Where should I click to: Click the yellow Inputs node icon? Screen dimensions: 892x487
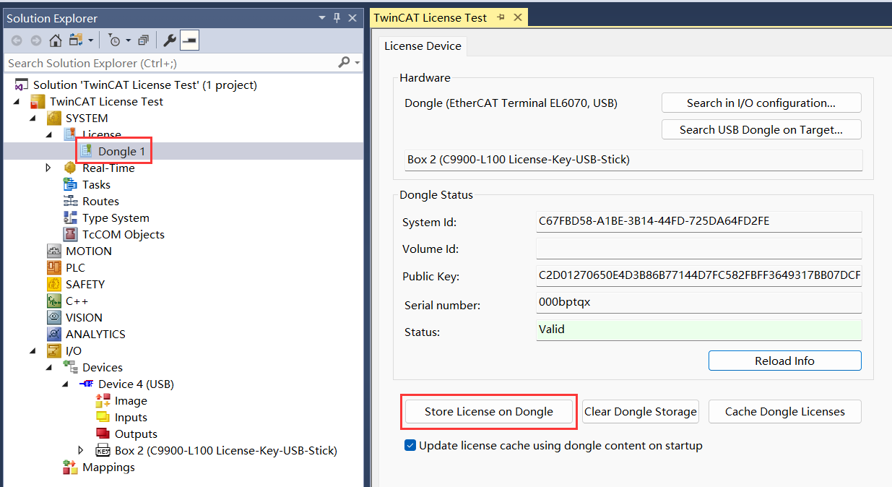(x=103, y=417)
